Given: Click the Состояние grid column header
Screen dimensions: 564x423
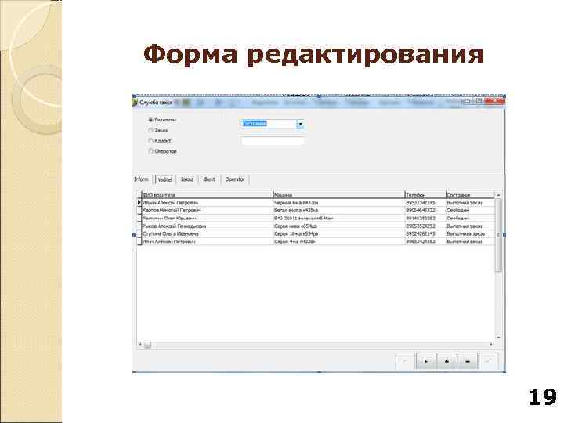Looking at the screenshot, I should point(470,195).
